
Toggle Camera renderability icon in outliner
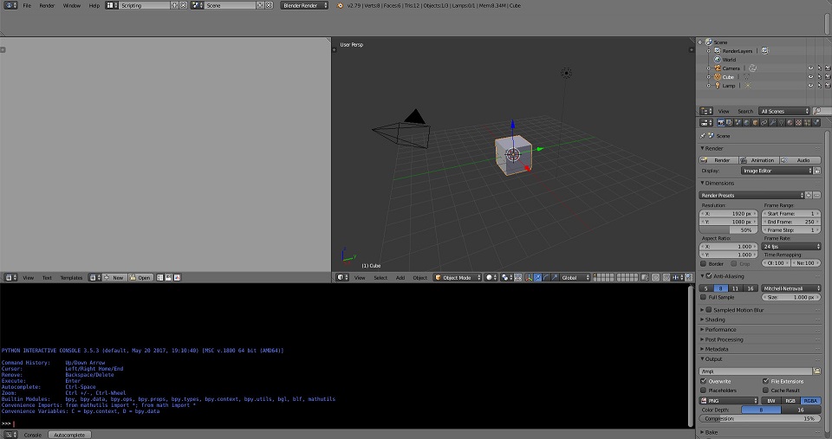click(827, 68)
